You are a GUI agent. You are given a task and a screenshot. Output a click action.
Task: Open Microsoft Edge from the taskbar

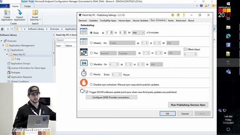tap(228, 36)
